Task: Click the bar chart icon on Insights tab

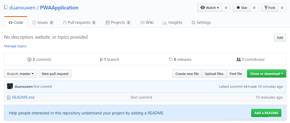Action: [x=165, y=22]
